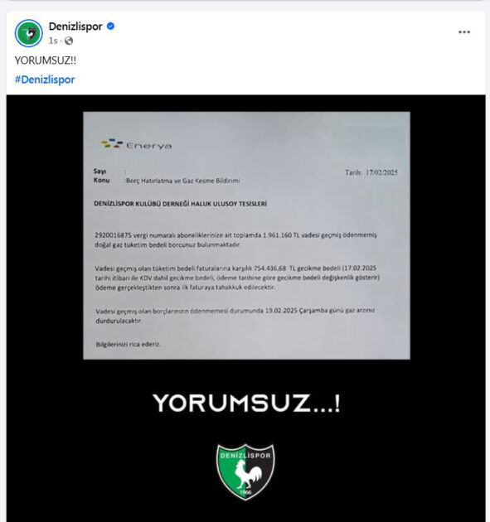This screenshot has width=490, height=522.
Task: Click the Enerya logo on the letter
Action: 136,144
